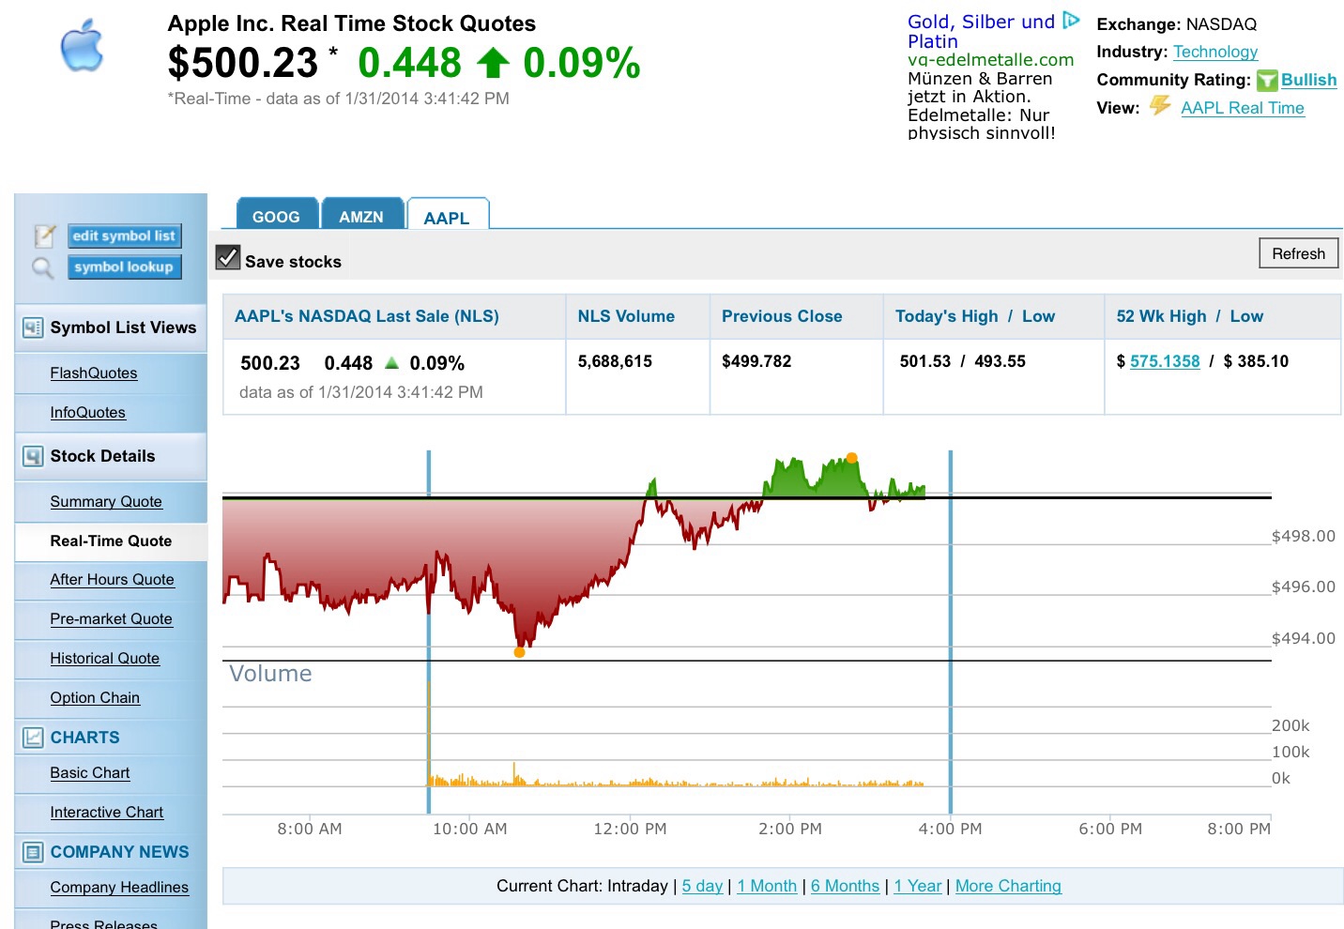Open the InfoQuotes view
This screenshot has height=929, width=1344.
coord(87,413)
